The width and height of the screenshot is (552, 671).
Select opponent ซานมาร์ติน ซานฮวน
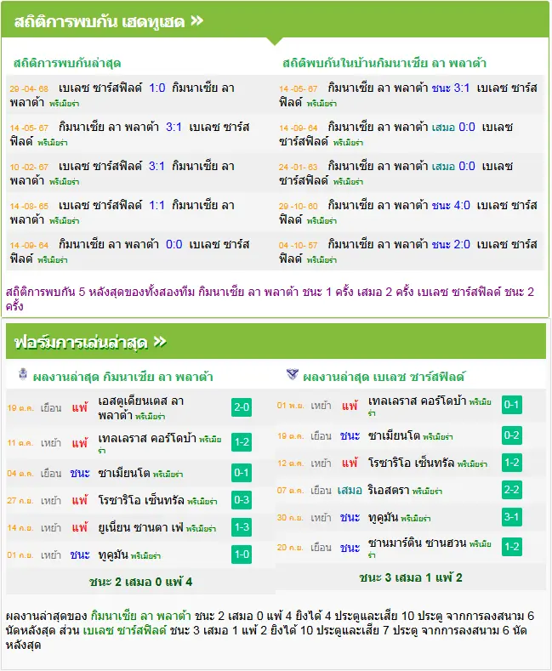(417, 543)
